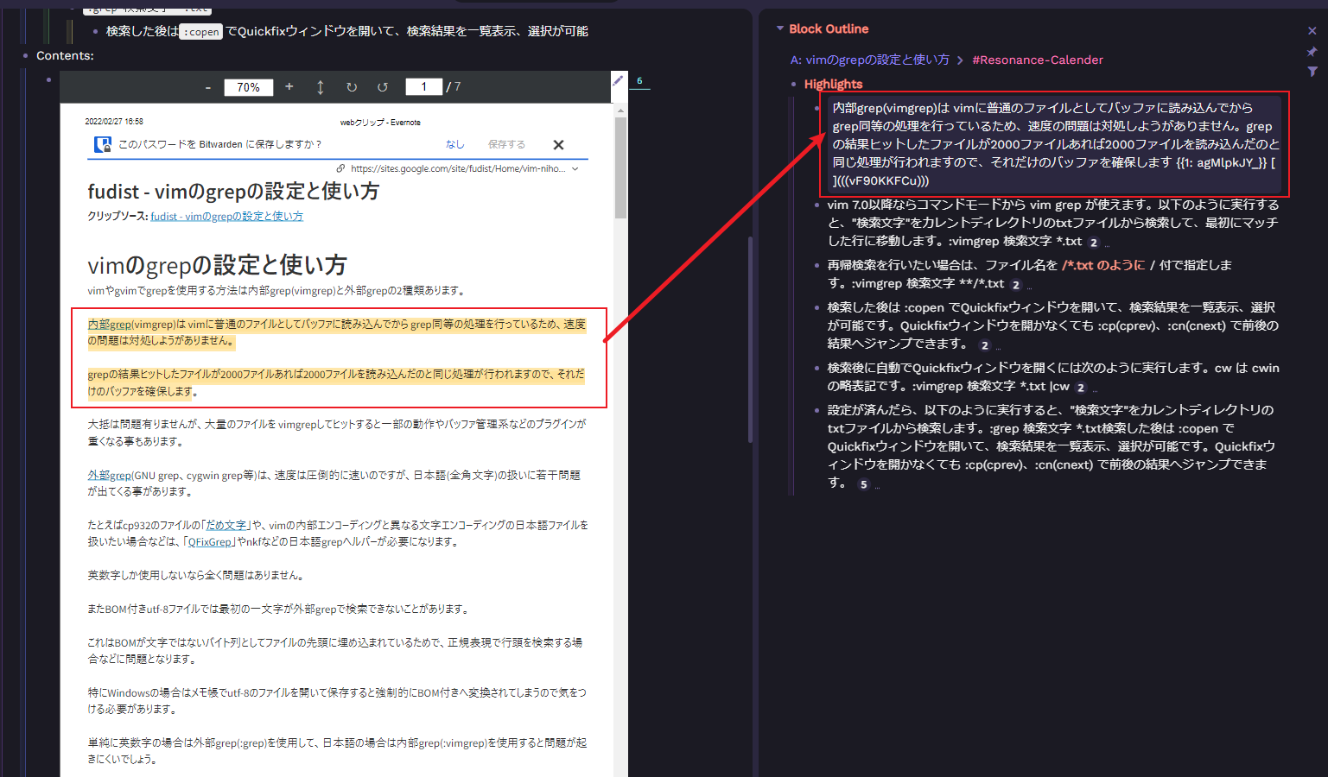1328x777 pixels.
Task: Click 'なし' in the Bitwarden prompt
Action: (x=455, y=144)
